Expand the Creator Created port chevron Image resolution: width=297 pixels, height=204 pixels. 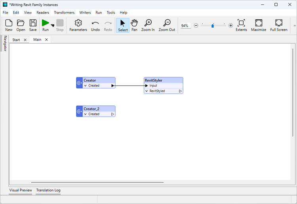86,86
